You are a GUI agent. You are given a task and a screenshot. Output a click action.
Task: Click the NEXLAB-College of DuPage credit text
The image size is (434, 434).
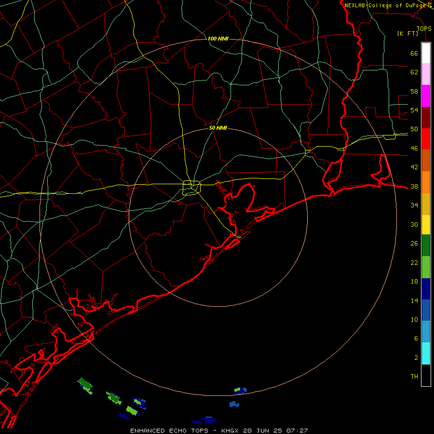(388, 5)
